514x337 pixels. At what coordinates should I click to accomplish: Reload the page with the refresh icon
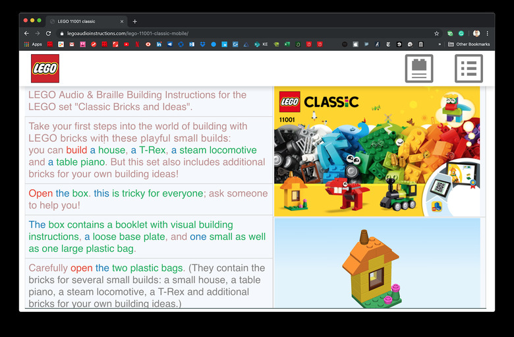tap(48, 33)
